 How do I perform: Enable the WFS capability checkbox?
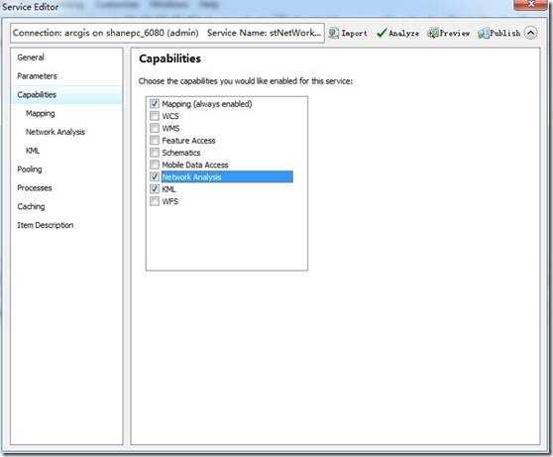[155, 201]
